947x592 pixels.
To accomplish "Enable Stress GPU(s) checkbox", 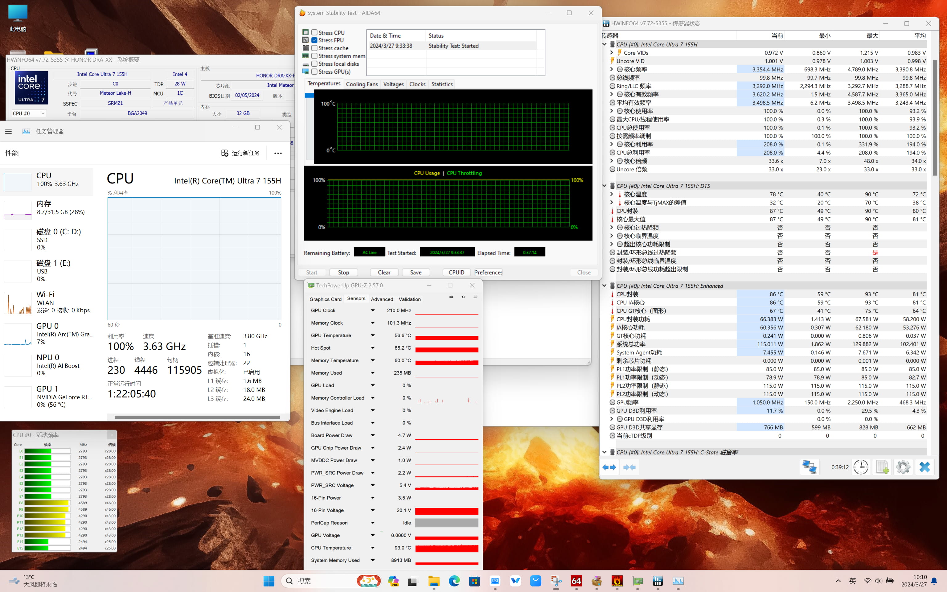I will click(x=314, y=72).
